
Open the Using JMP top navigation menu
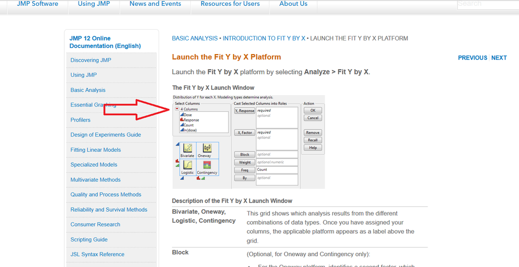pyautogui.click(x=94, y=4)
